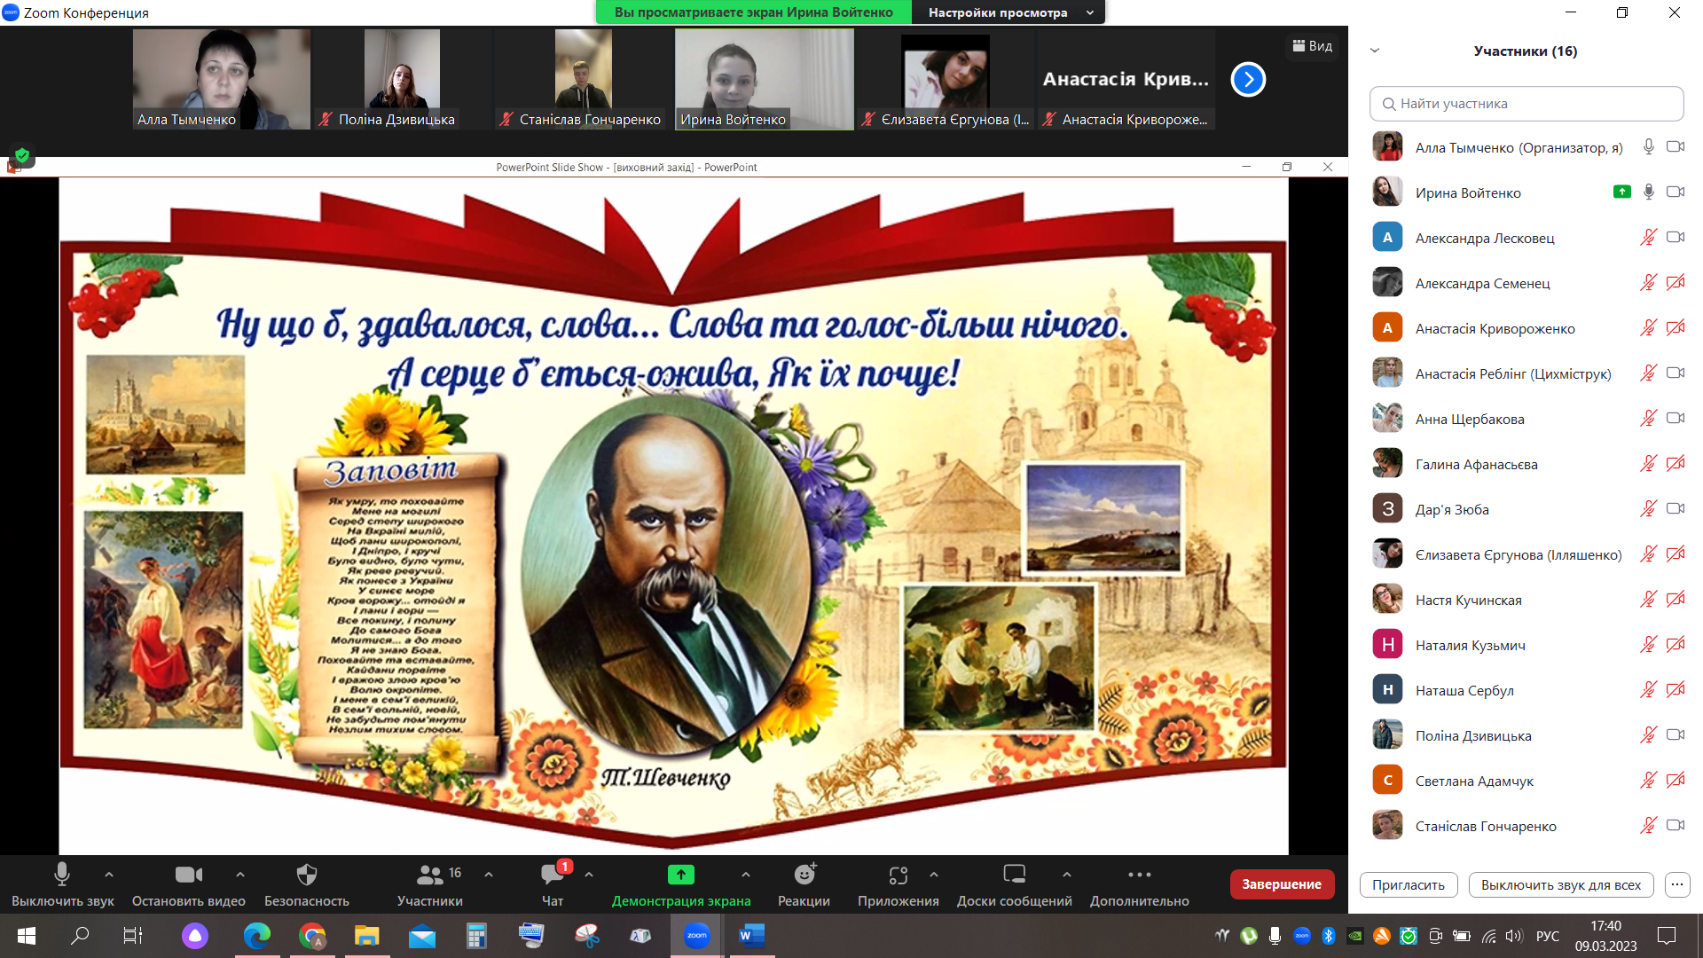Open Whiteboards (Доски сообщений) icon
The image size is (1703, 958).
(x=1014, y=876)
